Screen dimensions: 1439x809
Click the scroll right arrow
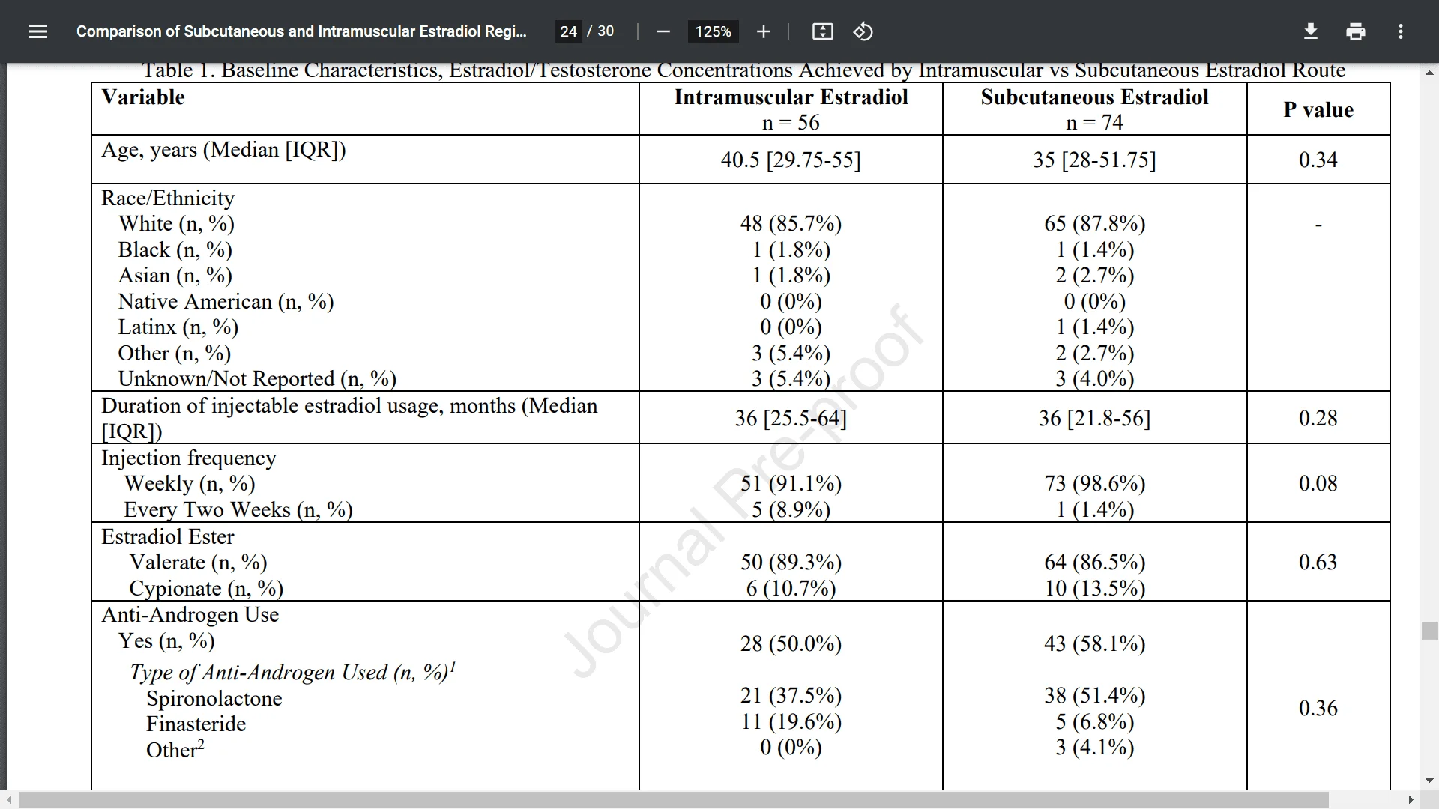(x=1411, y=800)
